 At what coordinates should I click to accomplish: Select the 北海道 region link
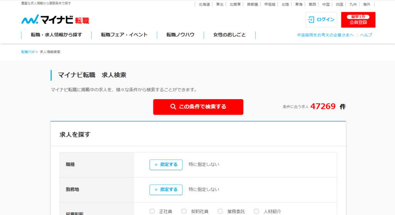click(x=204, y=5)
